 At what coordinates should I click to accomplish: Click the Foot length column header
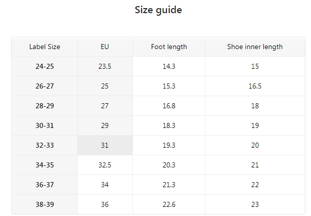(x=169, y=47)
